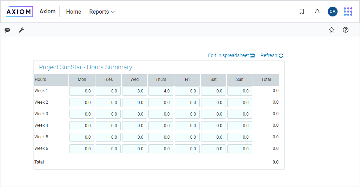Expand the Reports dropdown menu
The image size is (360, 187).
(102, 12)
